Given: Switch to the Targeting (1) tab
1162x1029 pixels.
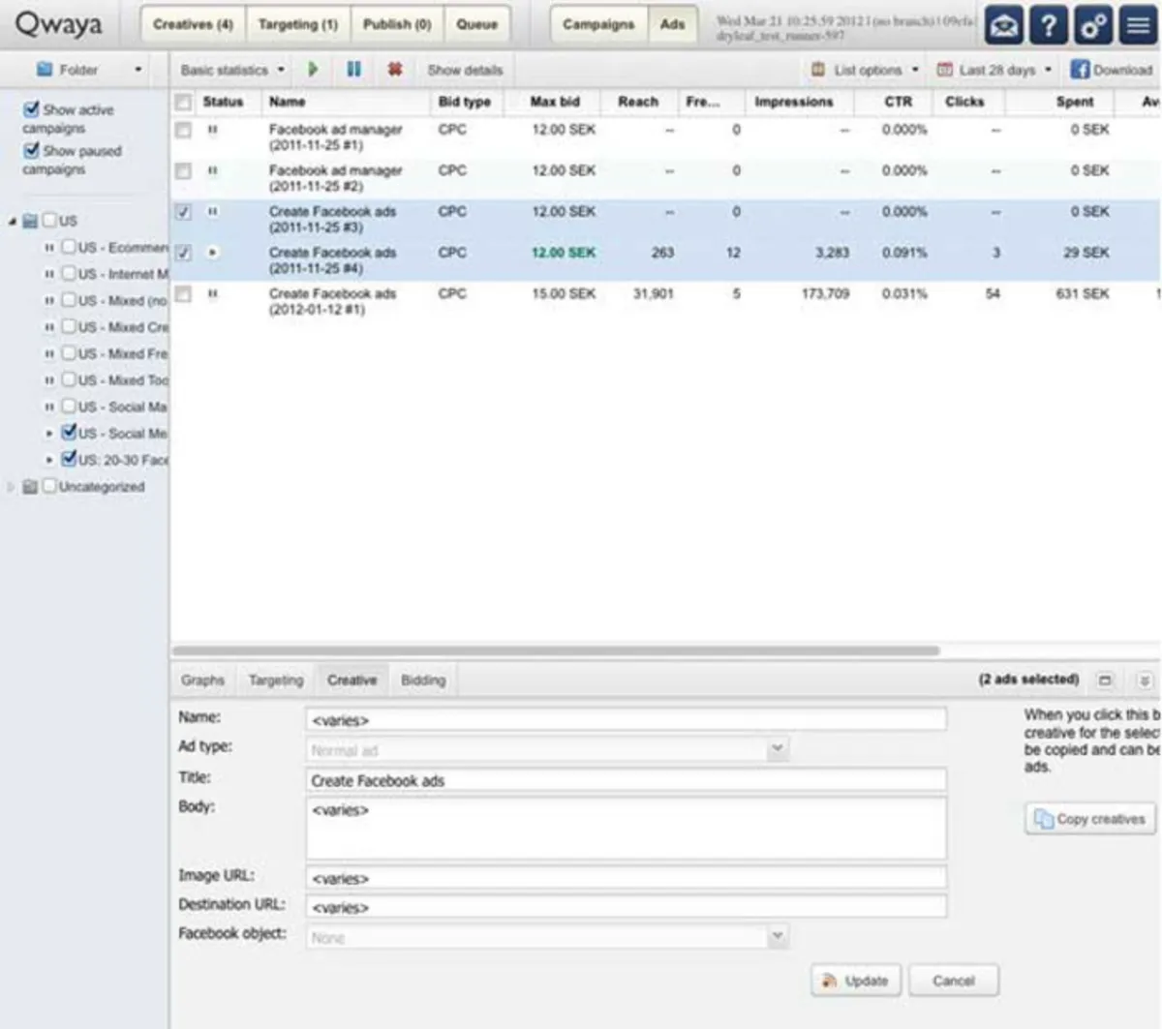Looking at the screenshot, I should (297, 24).
